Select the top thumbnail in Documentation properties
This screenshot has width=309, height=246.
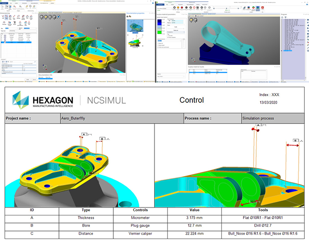click(134, 25)
